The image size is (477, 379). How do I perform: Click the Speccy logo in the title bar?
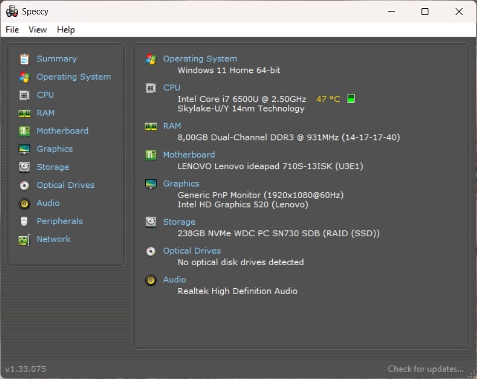coord(11,11)
